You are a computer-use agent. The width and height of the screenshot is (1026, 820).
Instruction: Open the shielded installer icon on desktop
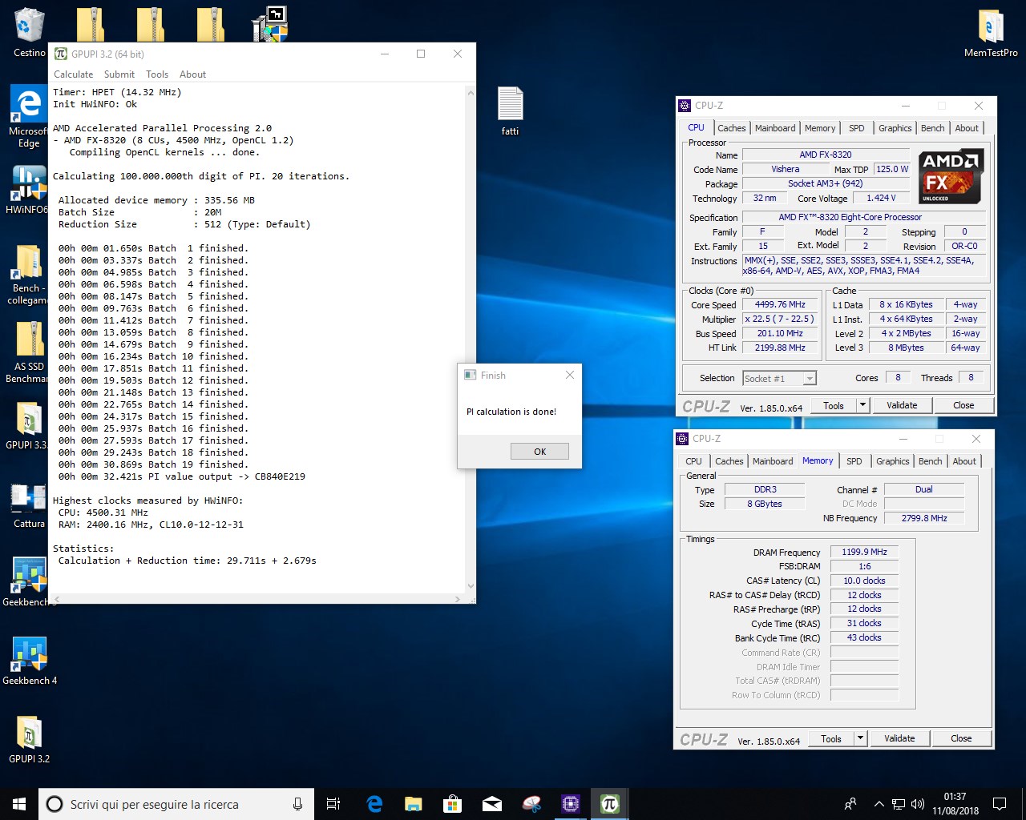pos(269,24)
